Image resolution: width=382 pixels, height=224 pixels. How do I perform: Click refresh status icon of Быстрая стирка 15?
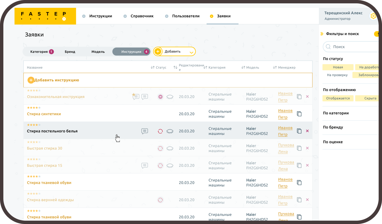pos(160,166)
